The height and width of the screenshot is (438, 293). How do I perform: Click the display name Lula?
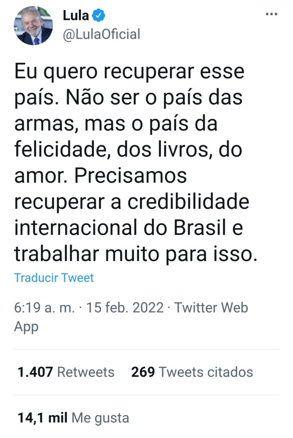(x=76, y=15)
